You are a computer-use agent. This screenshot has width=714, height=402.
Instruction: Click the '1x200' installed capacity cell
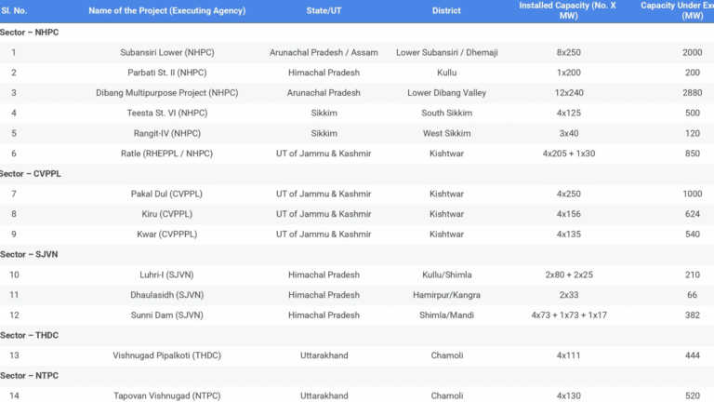point(569,73)
